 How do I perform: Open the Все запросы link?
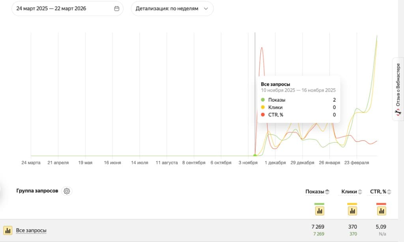pyautogui.click(x=31, y=230)
